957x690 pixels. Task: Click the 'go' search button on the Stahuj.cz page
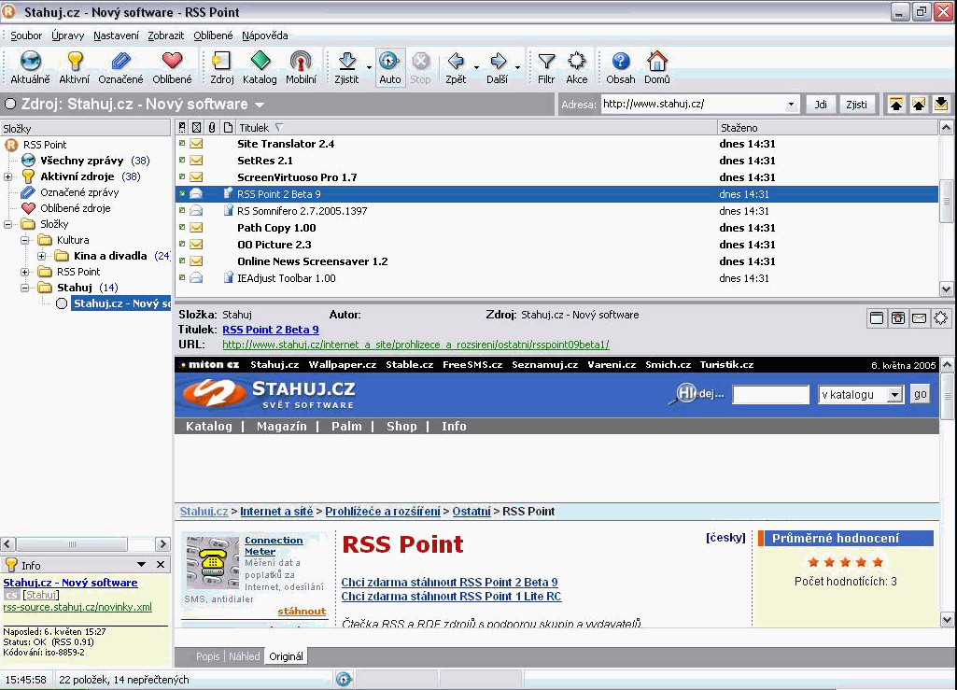[x=920, y=394]
